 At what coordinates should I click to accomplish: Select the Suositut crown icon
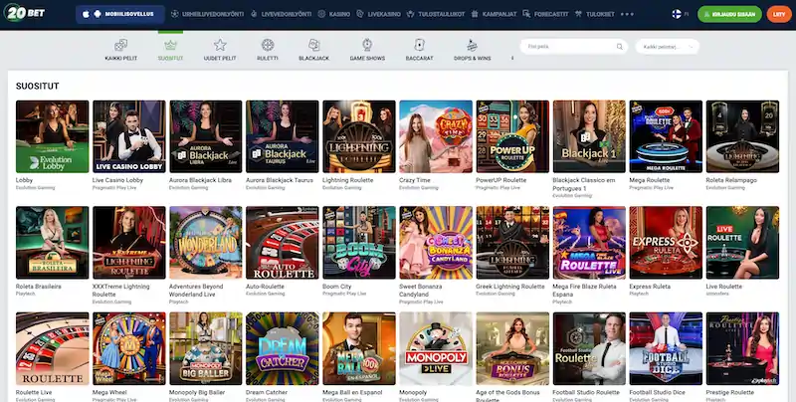(170, 45)
